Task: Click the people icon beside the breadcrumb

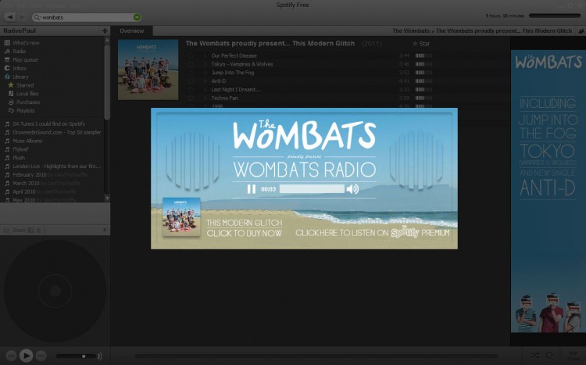Action: coord(581,31)
